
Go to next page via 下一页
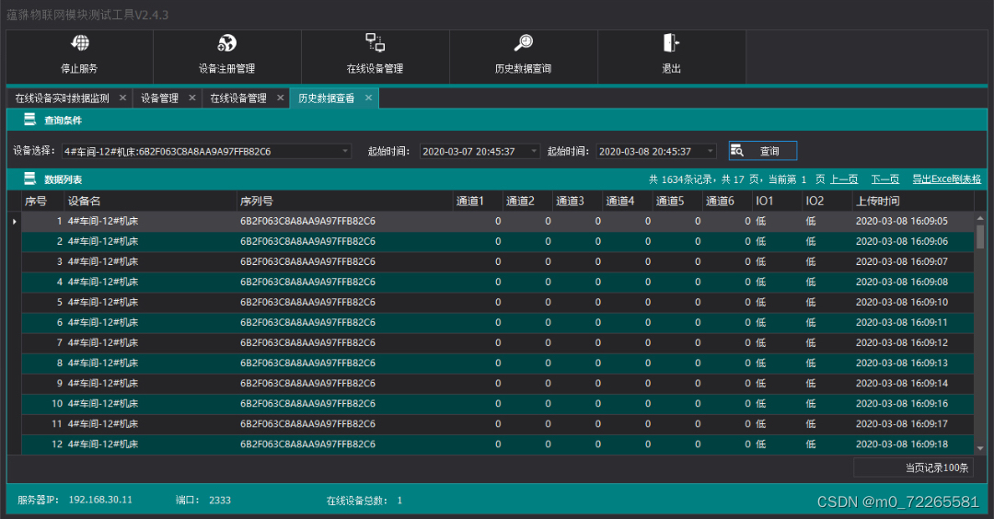(885, 179)
